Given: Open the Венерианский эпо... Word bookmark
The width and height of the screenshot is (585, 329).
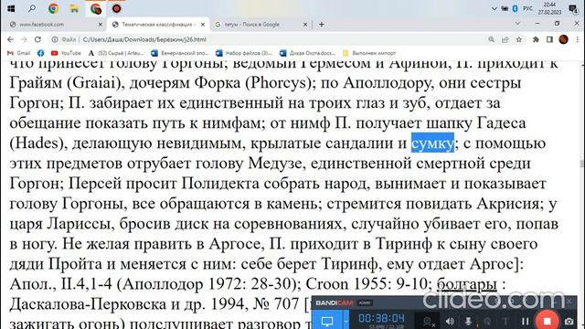Looking at the screenshot, I should (180, 53).
